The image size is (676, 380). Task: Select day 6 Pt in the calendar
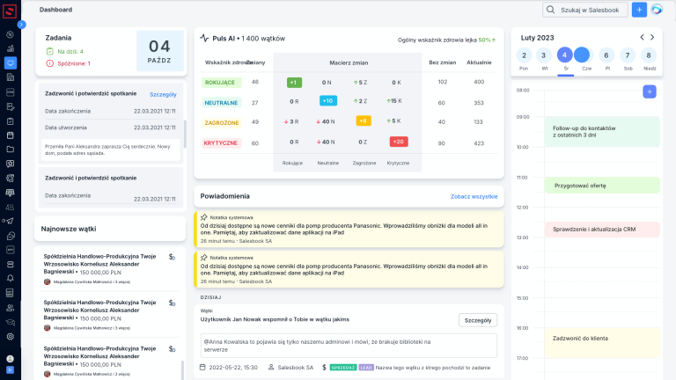pyautogui.click(x=606, y=55)
